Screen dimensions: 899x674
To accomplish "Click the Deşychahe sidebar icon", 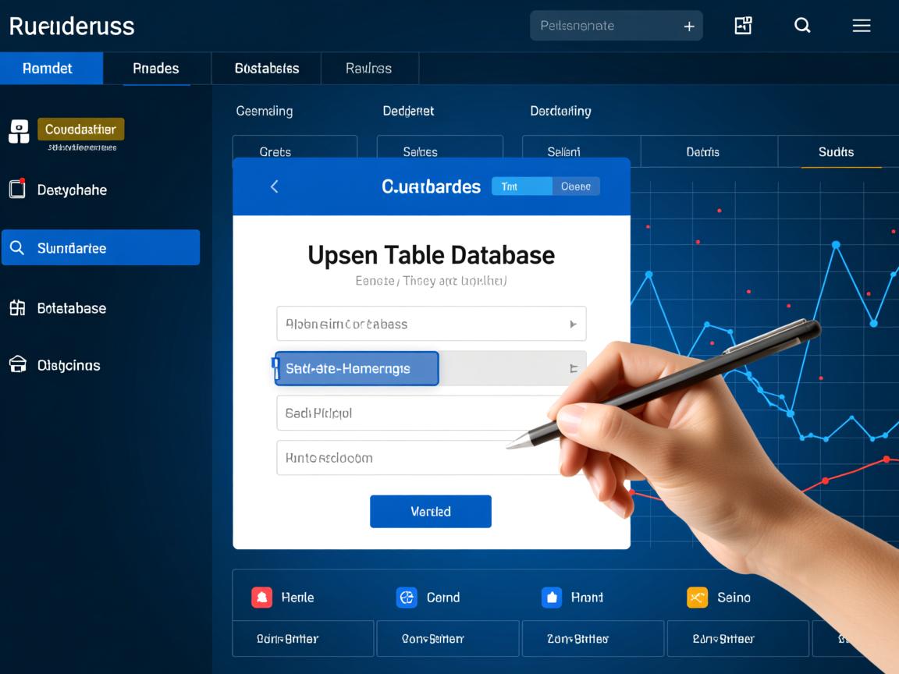I will (x=17, y=190).
